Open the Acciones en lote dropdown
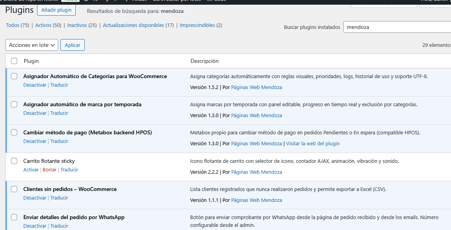The width and height of the screenshot is (451, 230). (x=32, y=45)
